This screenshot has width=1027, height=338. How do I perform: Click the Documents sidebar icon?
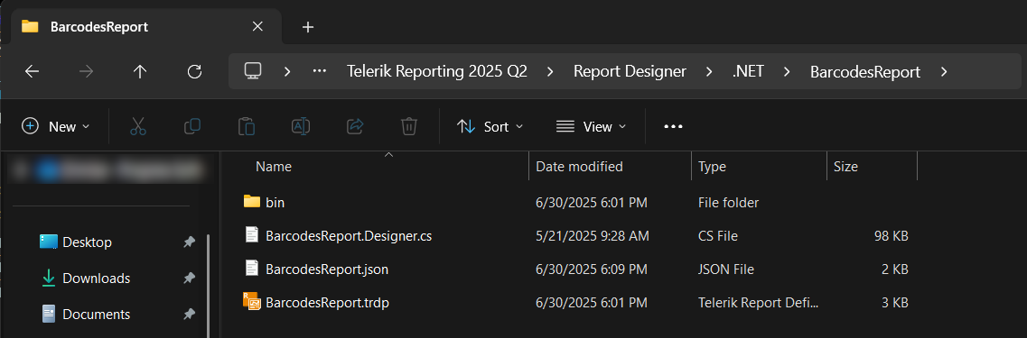[x=49, y=314]
